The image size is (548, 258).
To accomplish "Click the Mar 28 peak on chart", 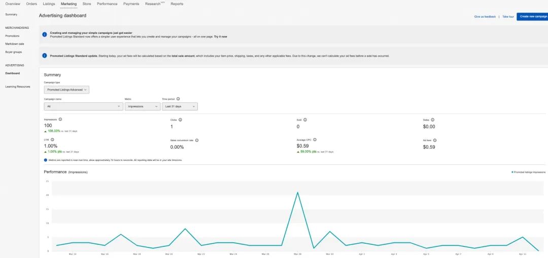I will tap(297, 192).
